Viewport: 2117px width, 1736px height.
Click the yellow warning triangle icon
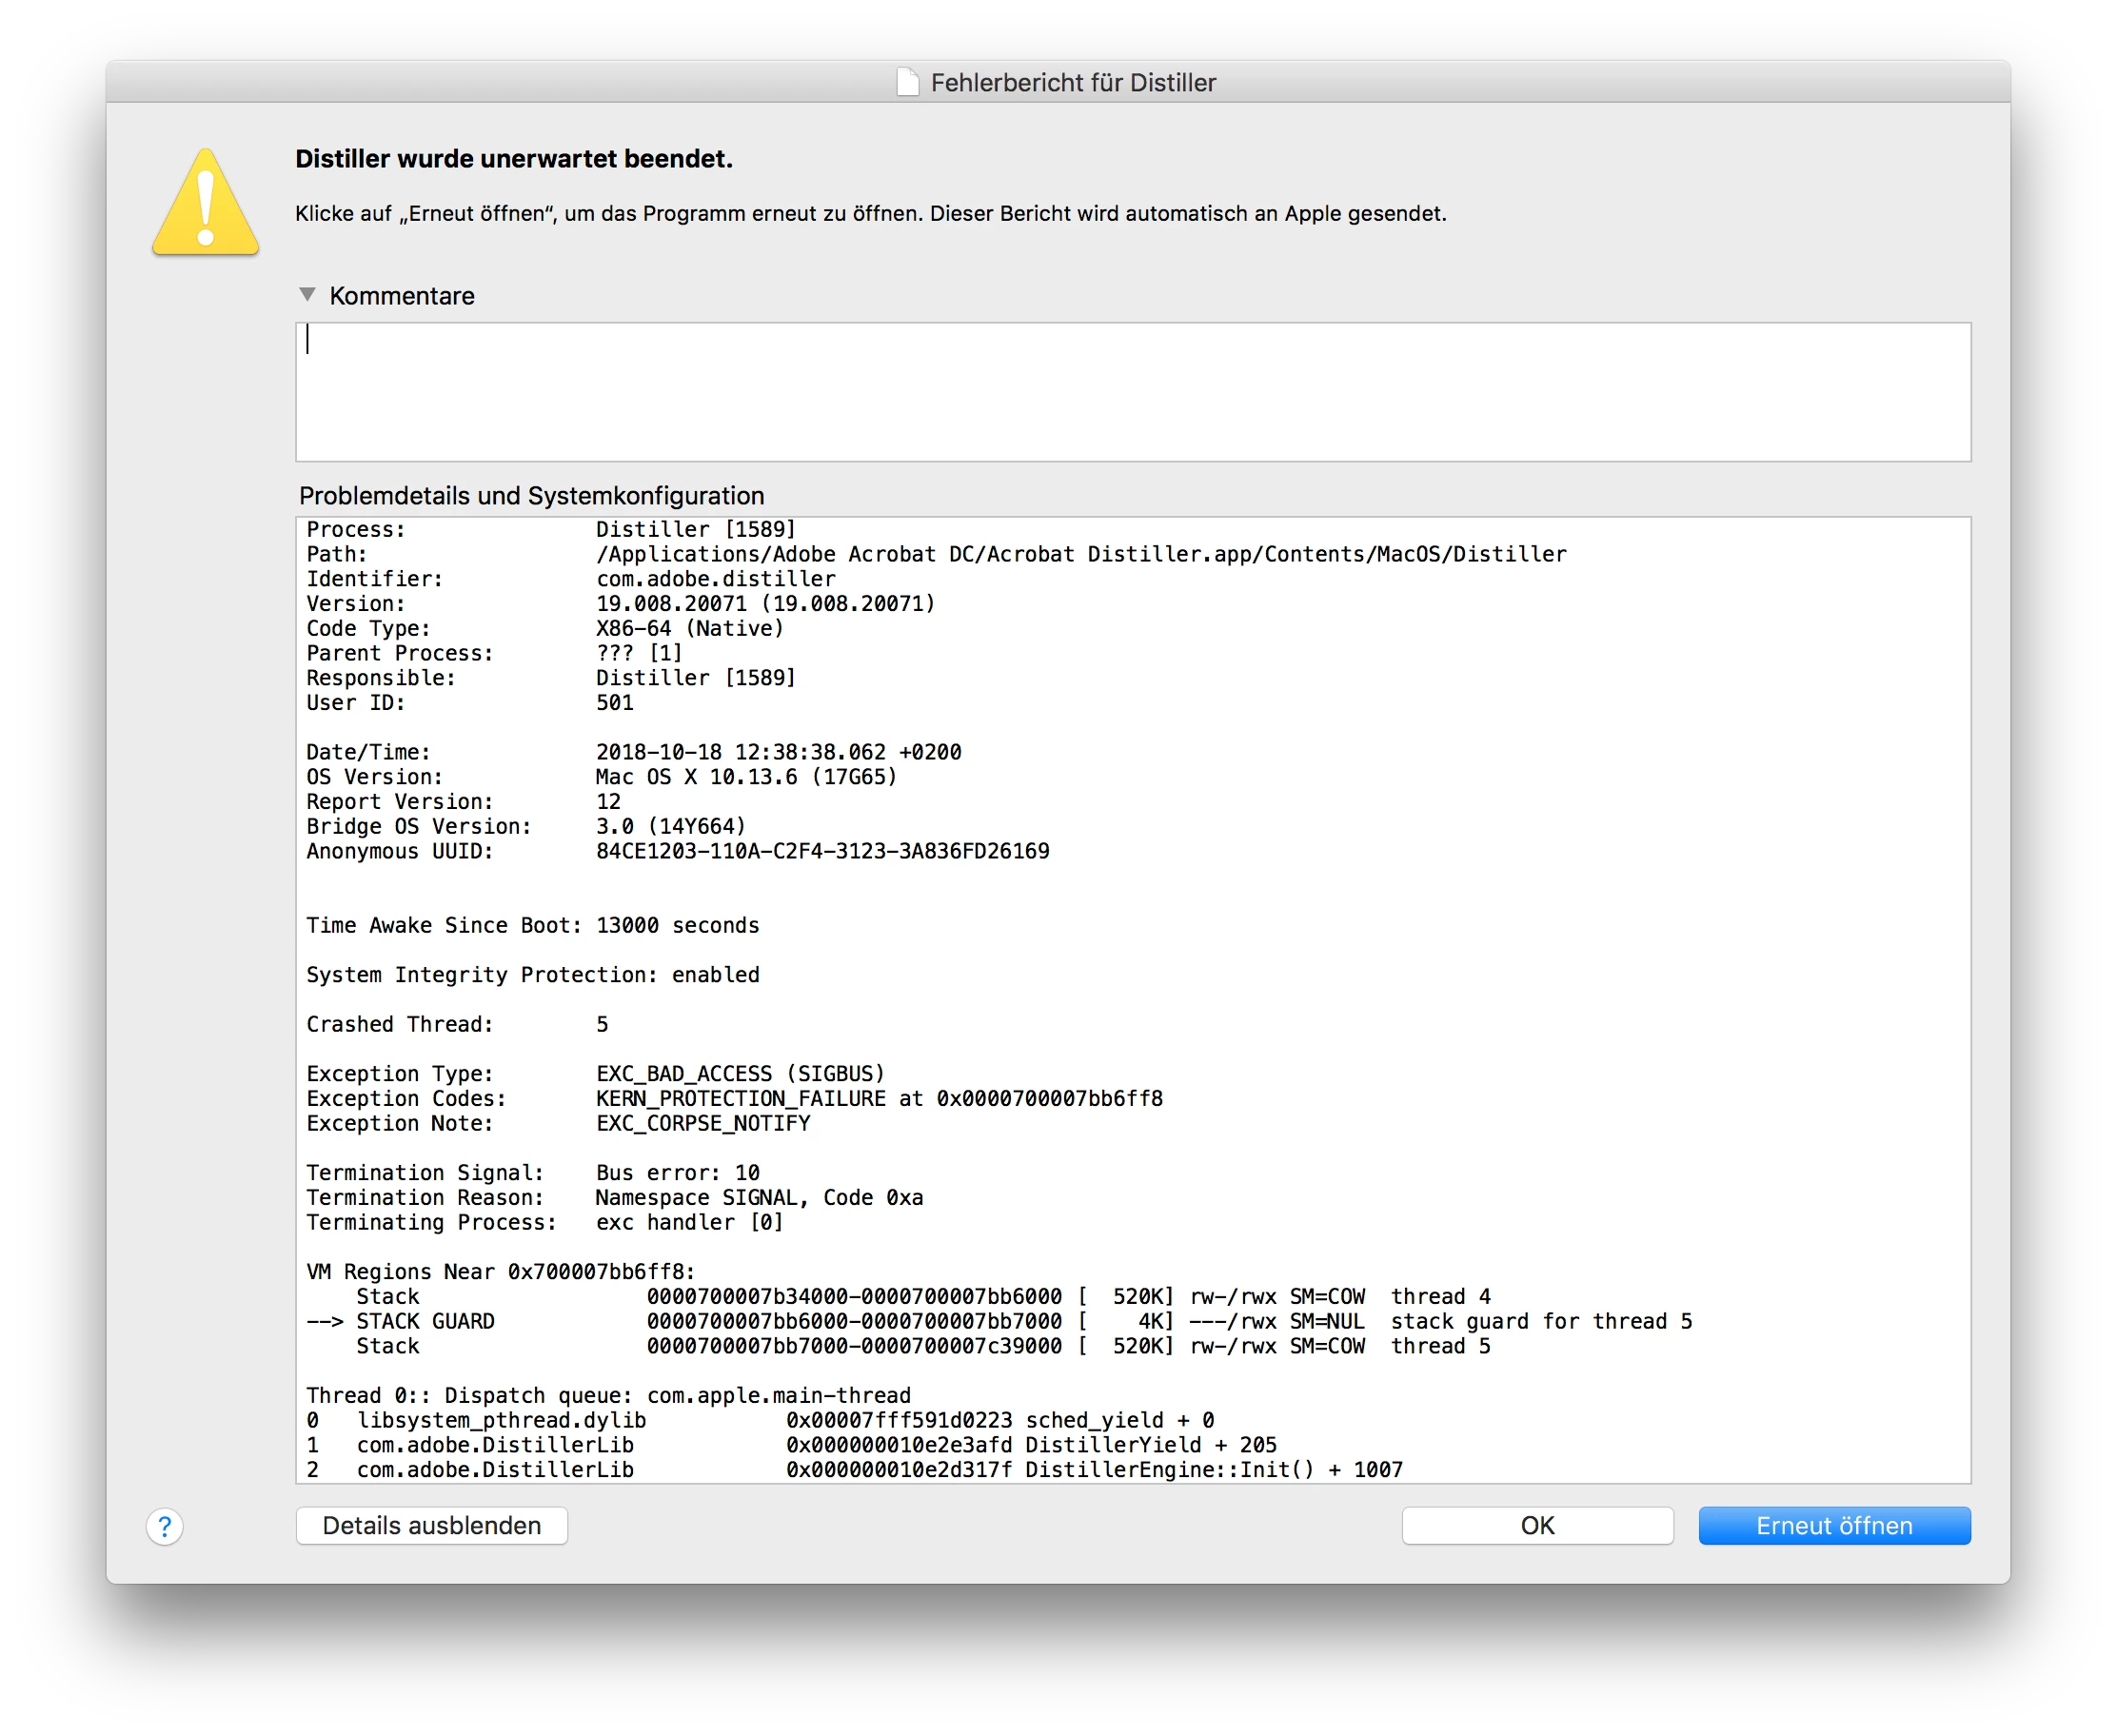click(x=206, y=204)
